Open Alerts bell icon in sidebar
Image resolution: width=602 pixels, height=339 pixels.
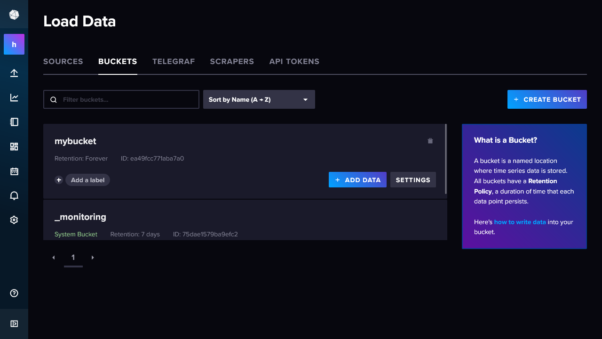coord(14,195)
